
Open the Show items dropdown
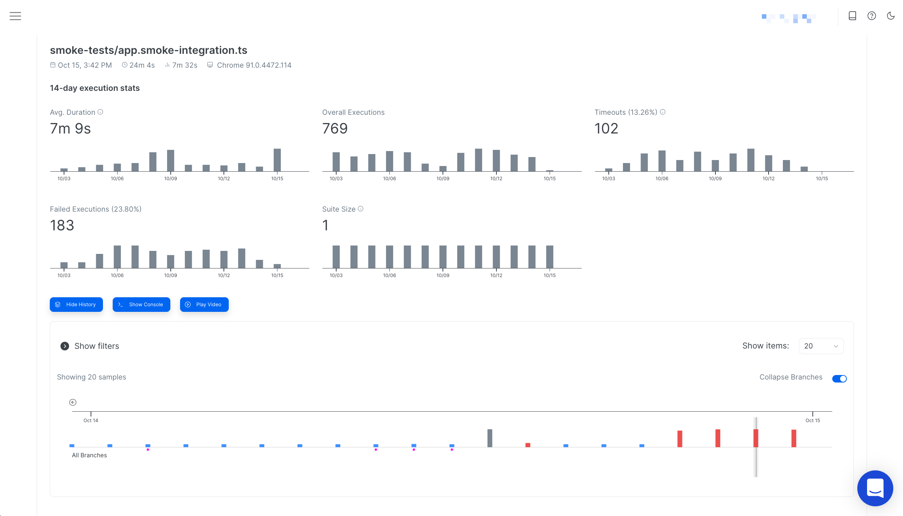tap(821, 346)
